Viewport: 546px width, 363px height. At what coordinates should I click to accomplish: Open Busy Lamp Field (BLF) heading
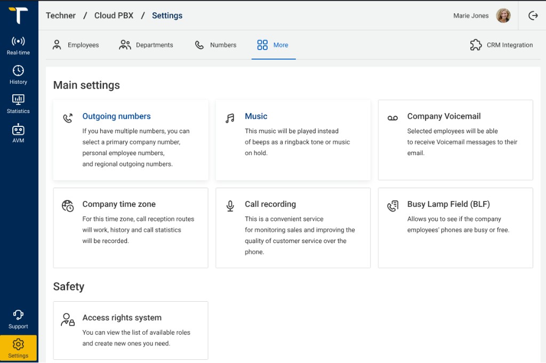pos(448,204)
